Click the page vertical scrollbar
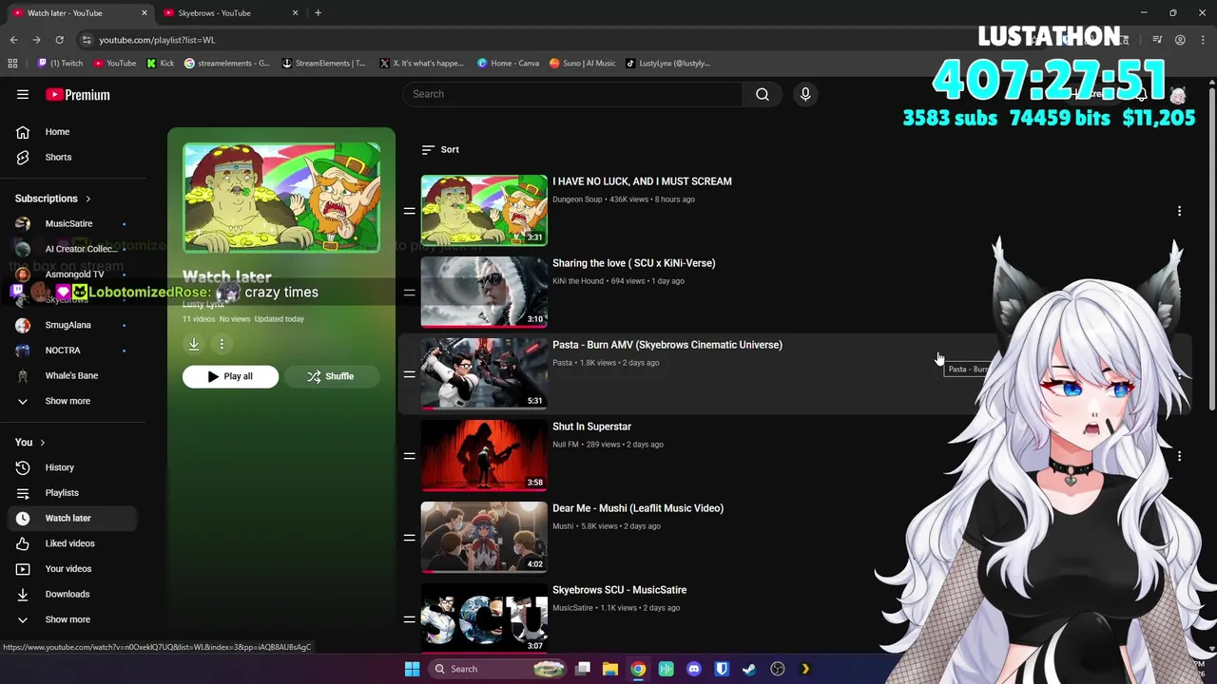This screenshot has width=1217, height=684. [x=1211, y=249]
